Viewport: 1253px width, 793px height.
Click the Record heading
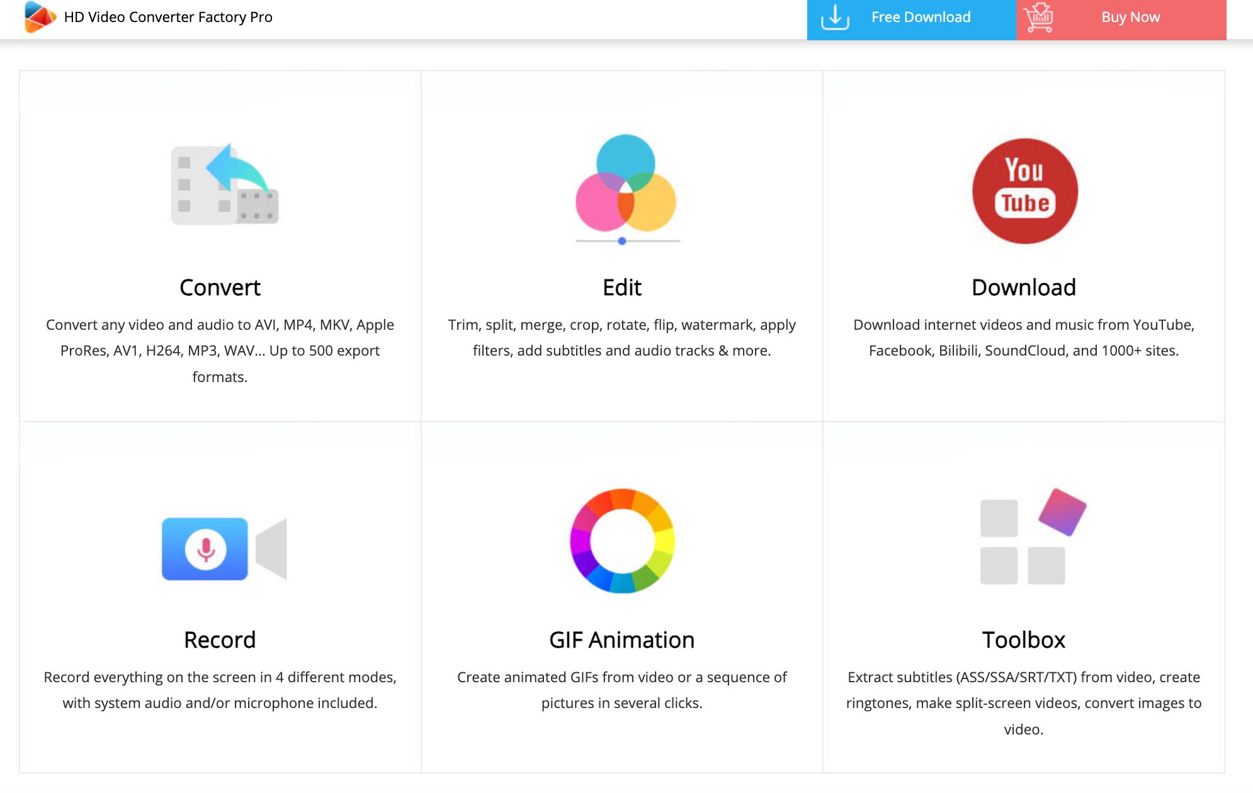(220, 640)
